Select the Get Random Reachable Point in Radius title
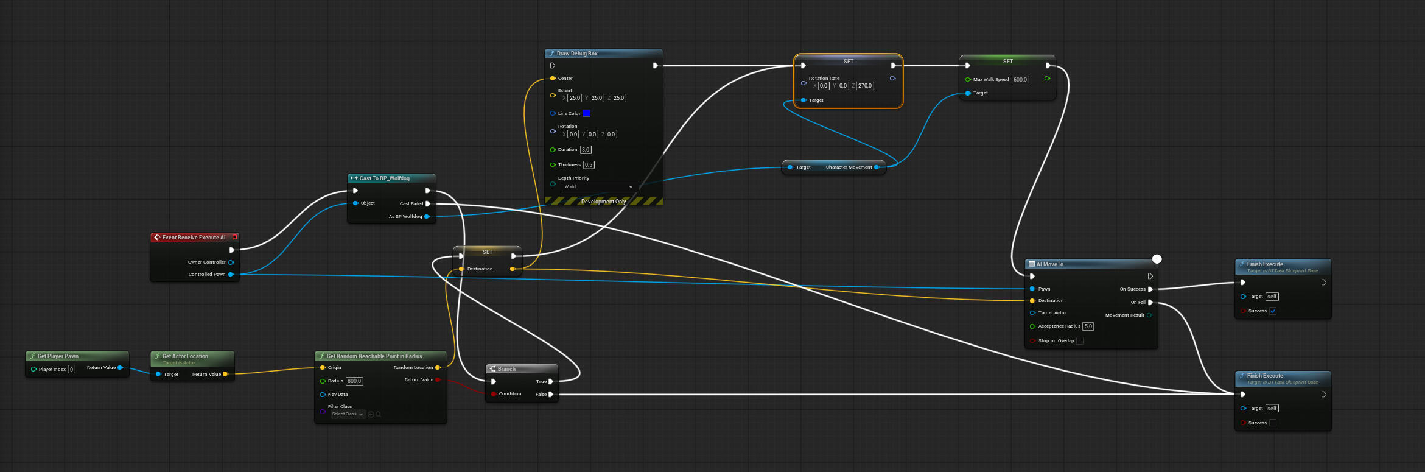The height and width of the screenshot is (472, 1425). pos(374,356)
